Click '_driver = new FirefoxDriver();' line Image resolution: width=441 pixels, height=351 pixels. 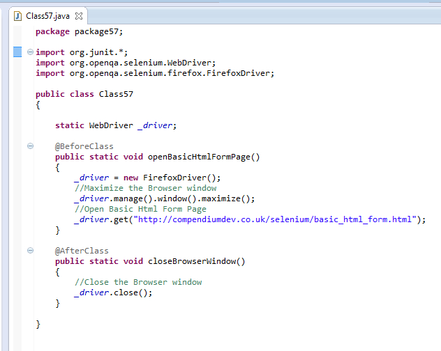(x=147, y=178)
